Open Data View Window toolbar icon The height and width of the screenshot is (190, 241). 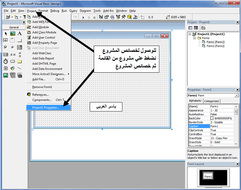click(130, 17)
